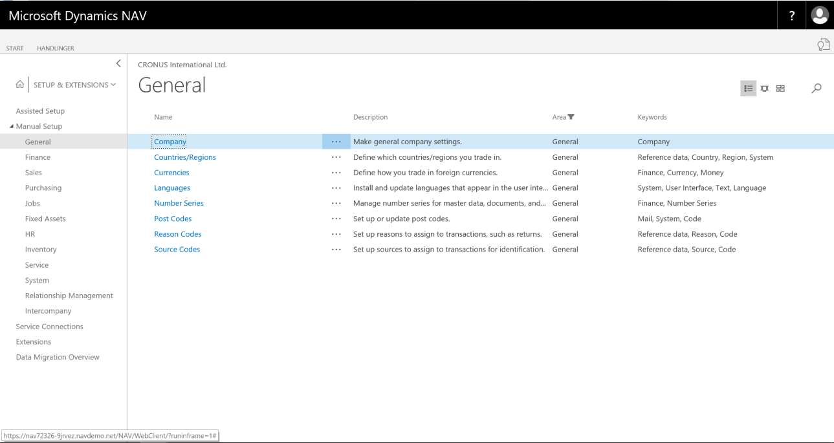Viewport: 834px width, 443px height.
Task: Collapse the Manual Setup tree node
Action: (x=12, y=126)
